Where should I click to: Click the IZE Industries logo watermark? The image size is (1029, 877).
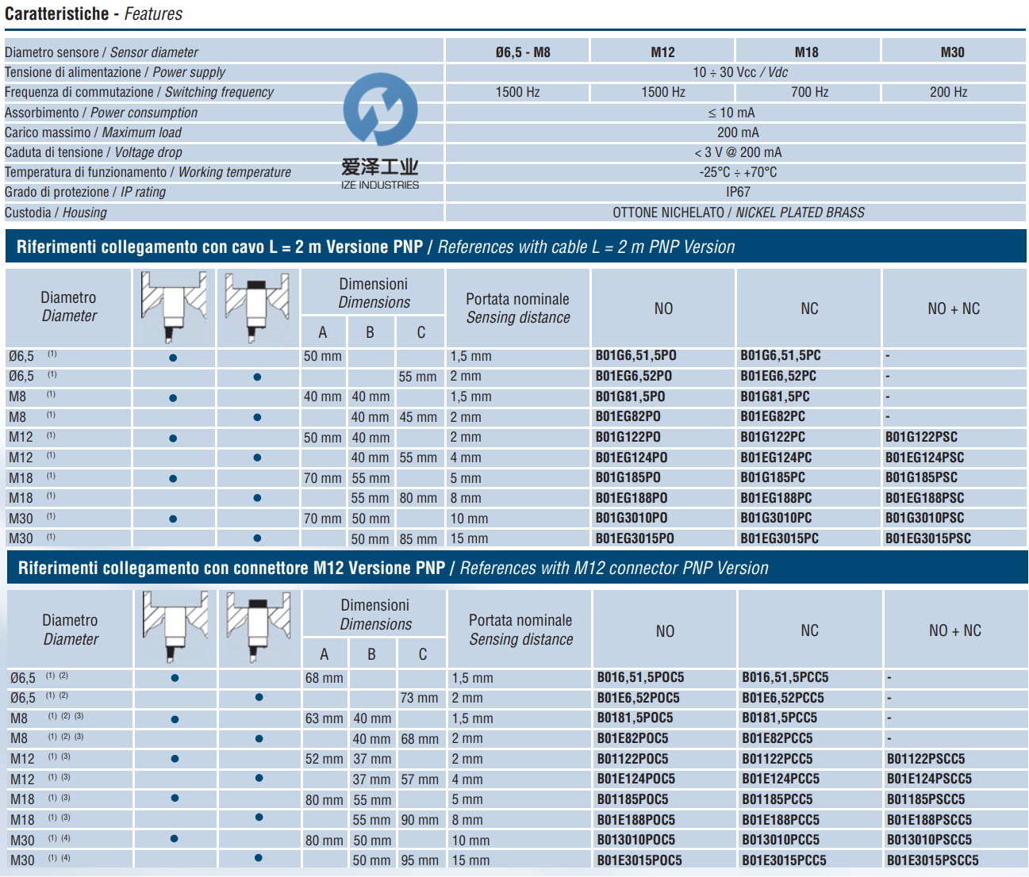[380, 131]
